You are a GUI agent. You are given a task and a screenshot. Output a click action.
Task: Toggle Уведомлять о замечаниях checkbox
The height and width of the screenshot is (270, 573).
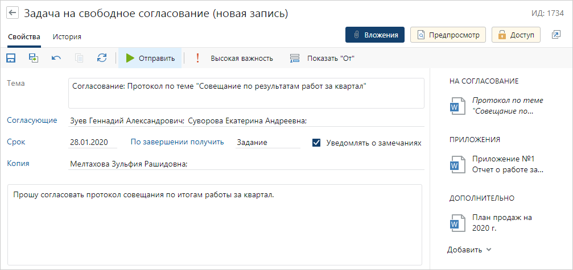coord(316,143)
